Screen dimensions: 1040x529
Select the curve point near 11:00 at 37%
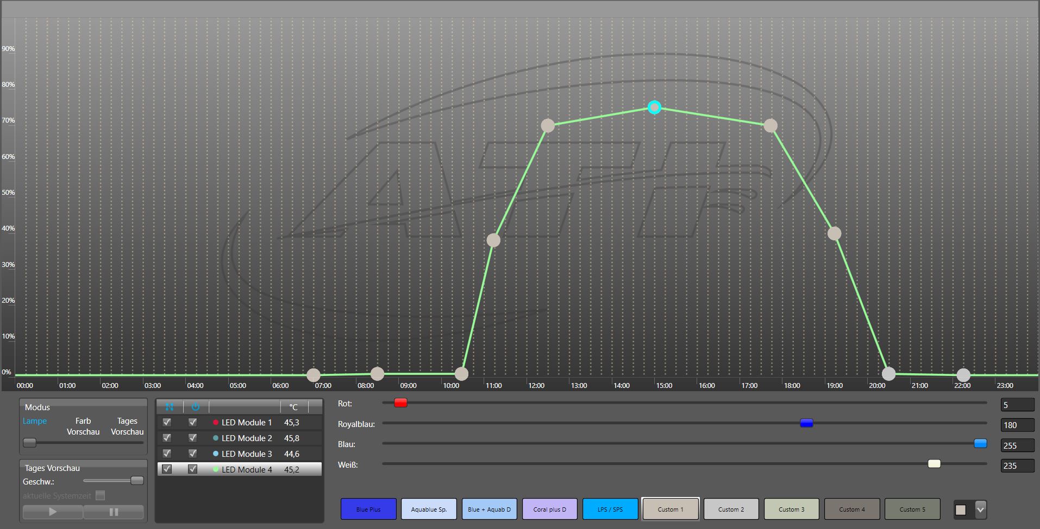tap(493, 240)
